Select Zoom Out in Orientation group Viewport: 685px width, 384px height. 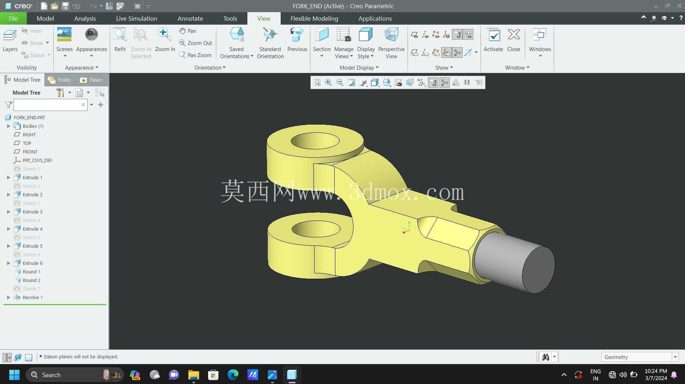pos(196,43)
